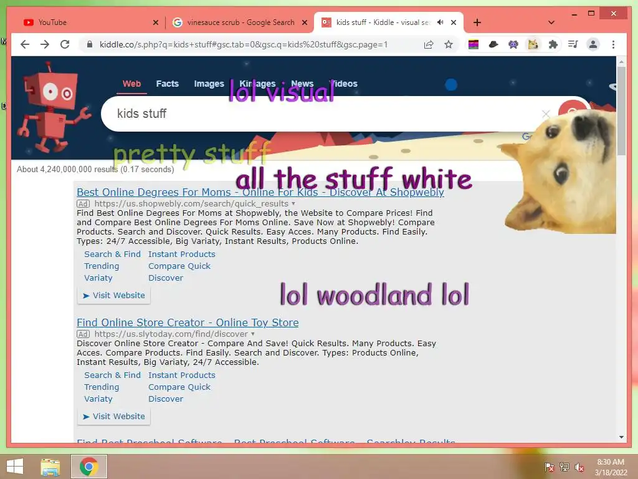This screenshot has height=479, width=638.
Task: Click the Chrome taskbar icon
Action: pyautogui.click(x=88, y=467)
